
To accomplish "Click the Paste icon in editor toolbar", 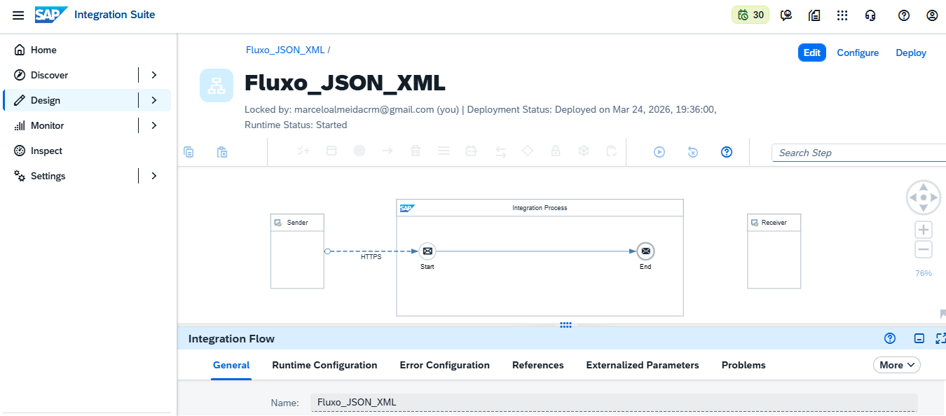I will (222, 152).
